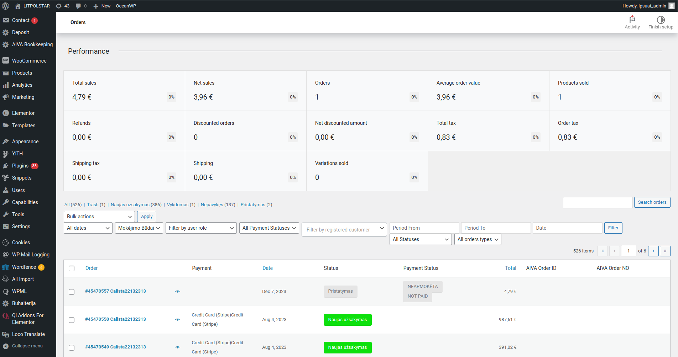The width and height of the screenshot is (678, 357).
Task: Filter orders by Nepavykęs tab
Action: (x=212, y=205)
